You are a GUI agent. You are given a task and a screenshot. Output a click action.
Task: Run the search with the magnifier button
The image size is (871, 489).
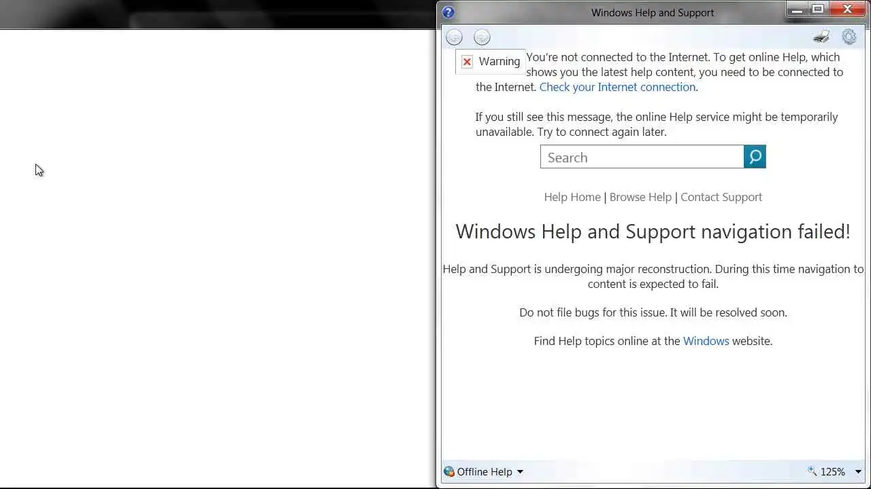(755, 157)
